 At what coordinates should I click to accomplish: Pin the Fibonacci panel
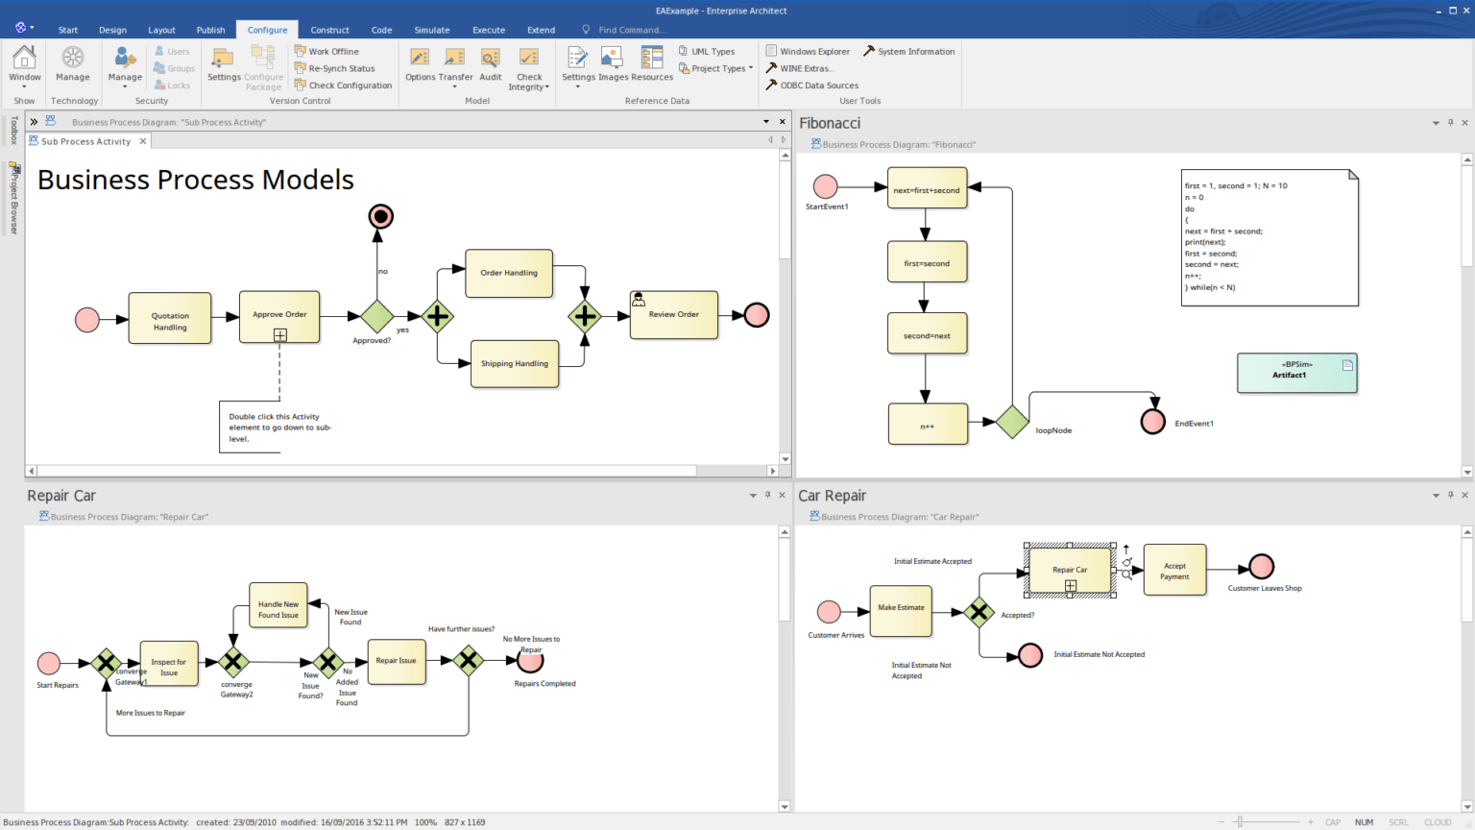pos(1450,123)
